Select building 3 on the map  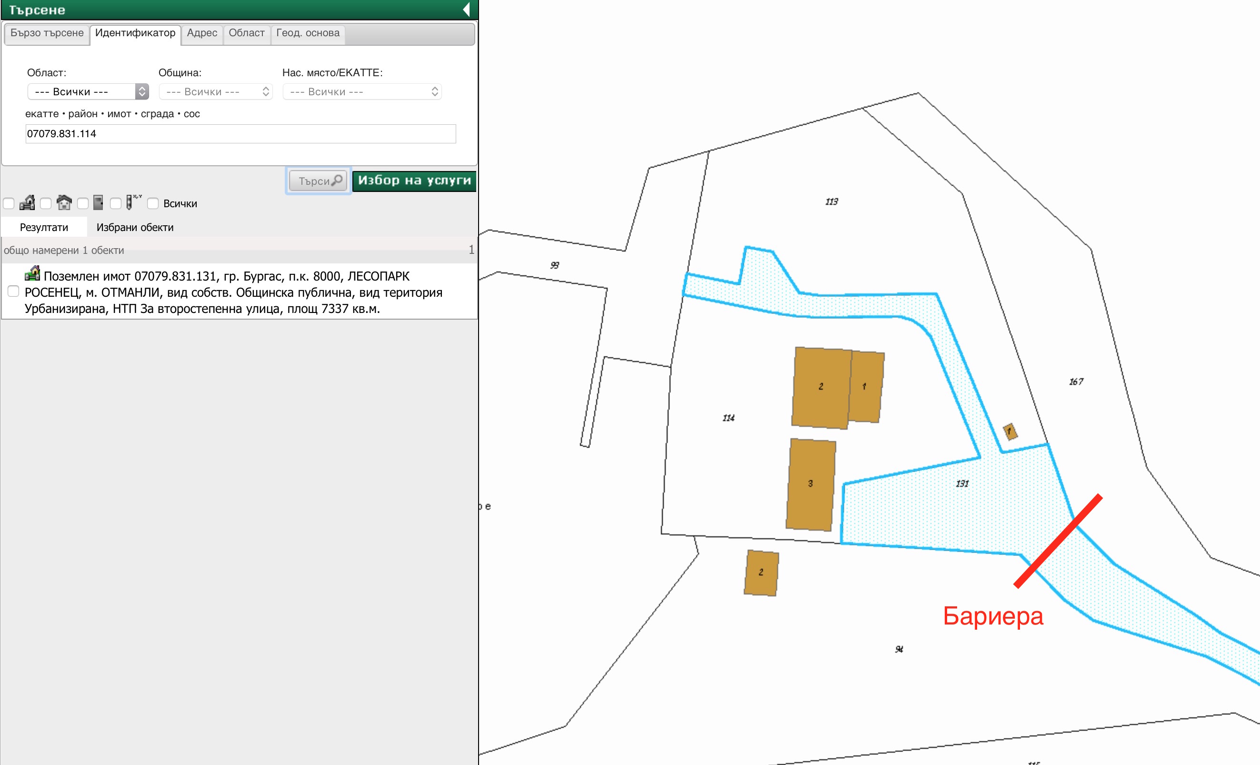(810, 484)
